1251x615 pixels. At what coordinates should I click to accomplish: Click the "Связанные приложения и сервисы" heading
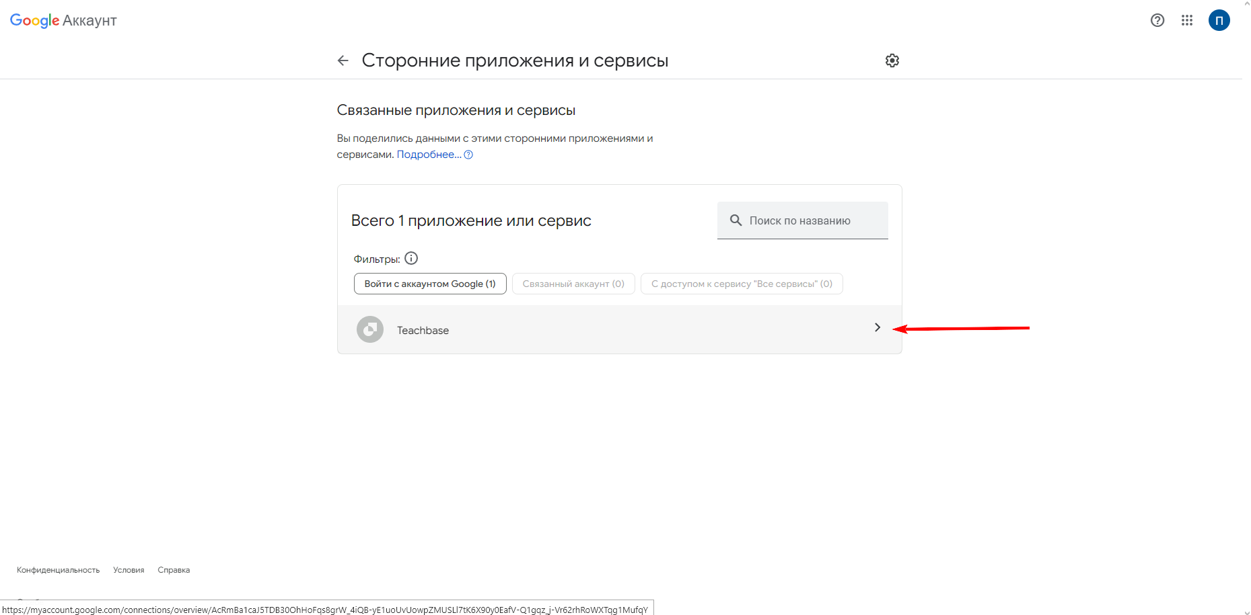click(456, 110)
